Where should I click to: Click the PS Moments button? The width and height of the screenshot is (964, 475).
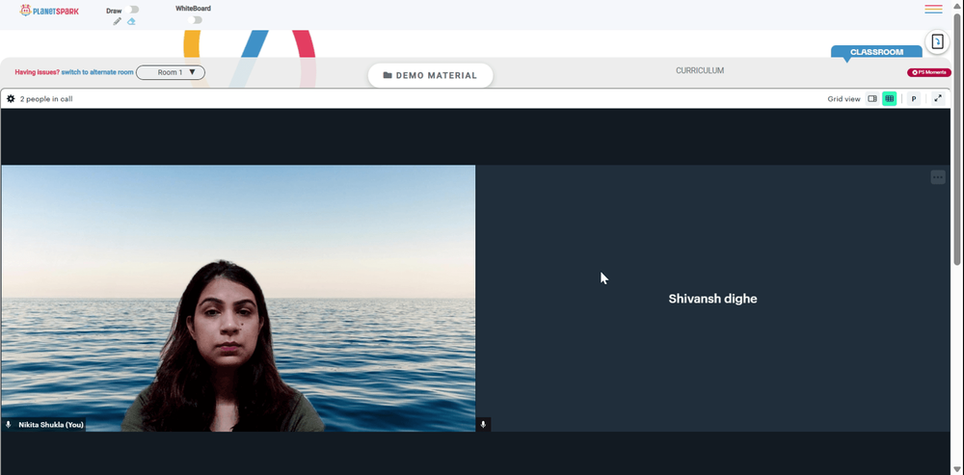[x=929, y=72]
